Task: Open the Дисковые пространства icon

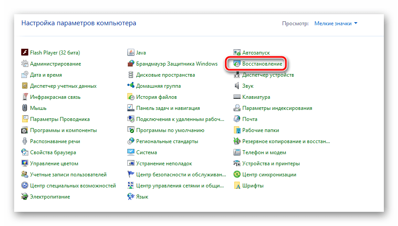Action: coord(131,75)
